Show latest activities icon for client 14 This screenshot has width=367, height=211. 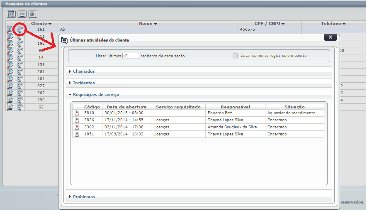[19, 58]
